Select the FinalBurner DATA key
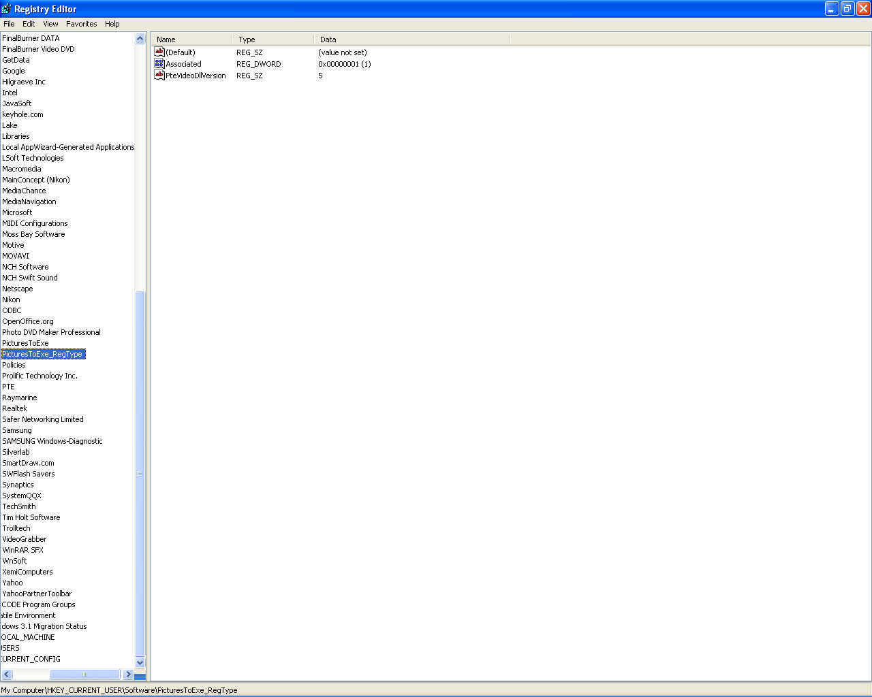This screenshot has width=872, height=697. [x=31, y=38]
